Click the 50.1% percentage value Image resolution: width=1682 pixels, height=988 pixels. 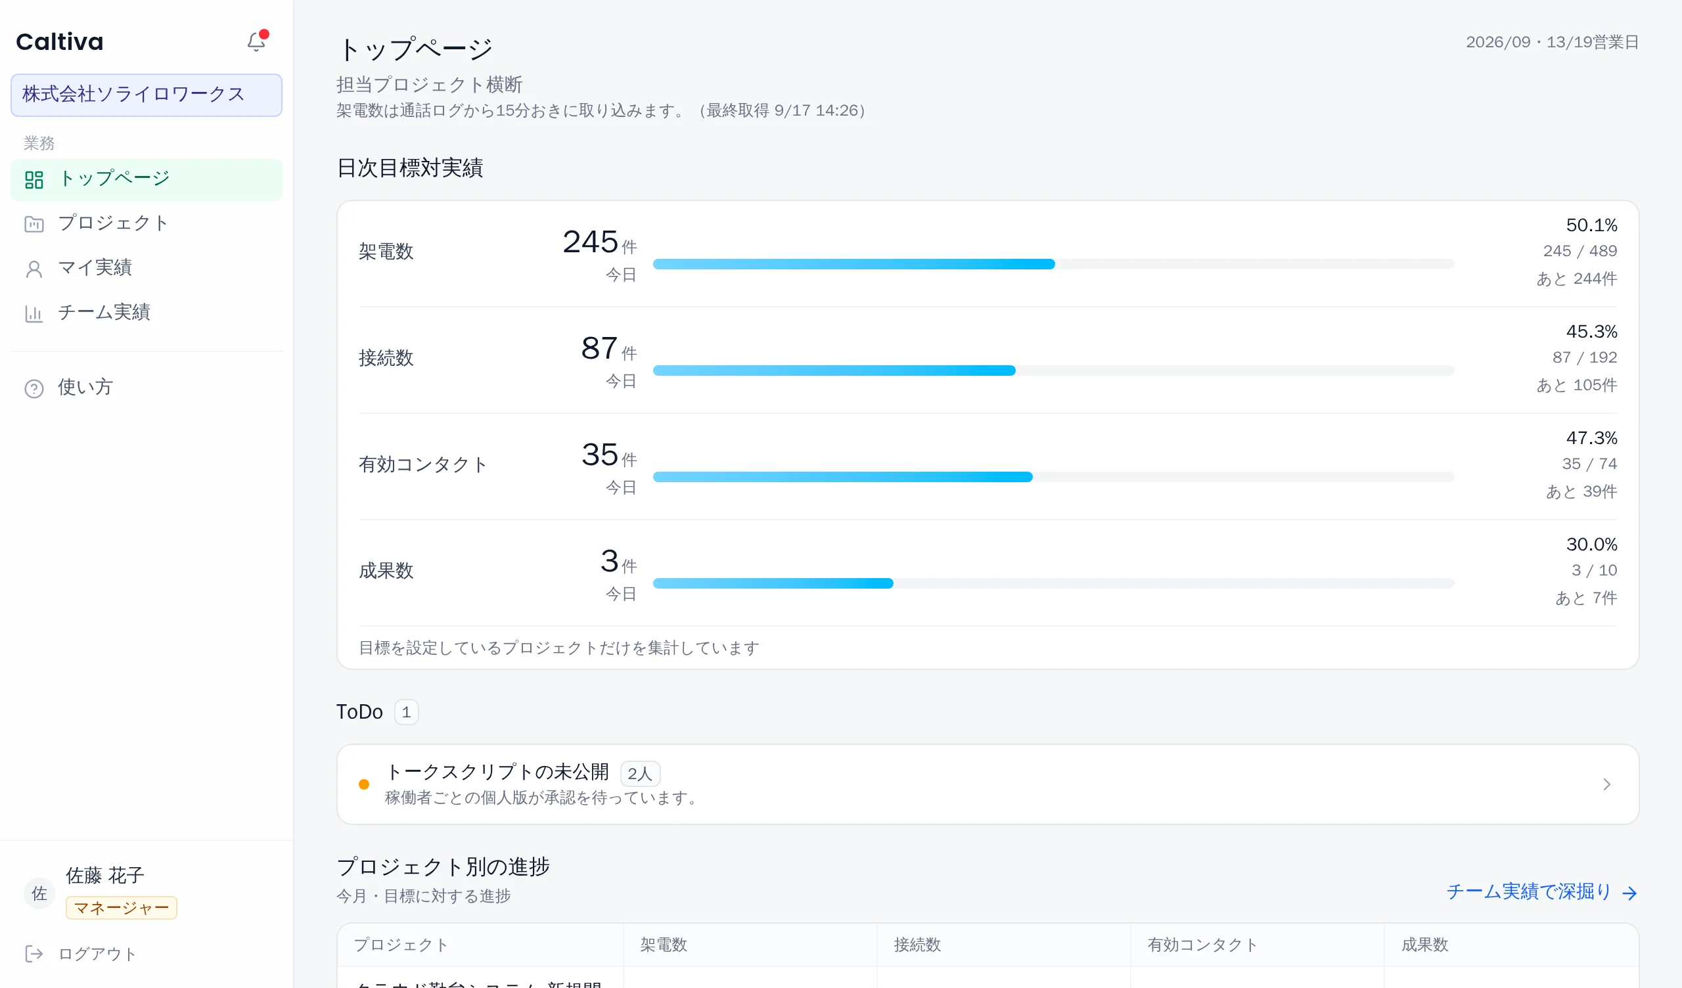pyautogui.click(x=1591, y=225)
